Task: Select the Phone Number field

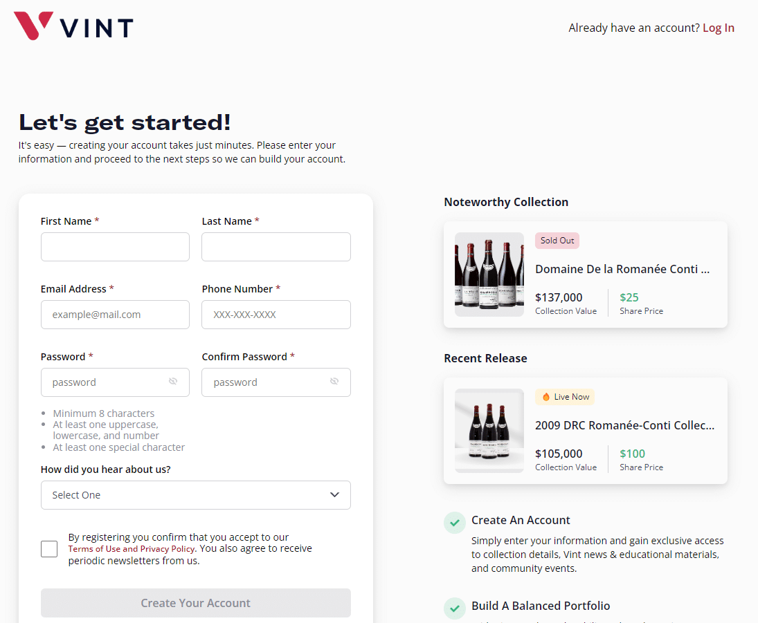Action: [276, 315]
